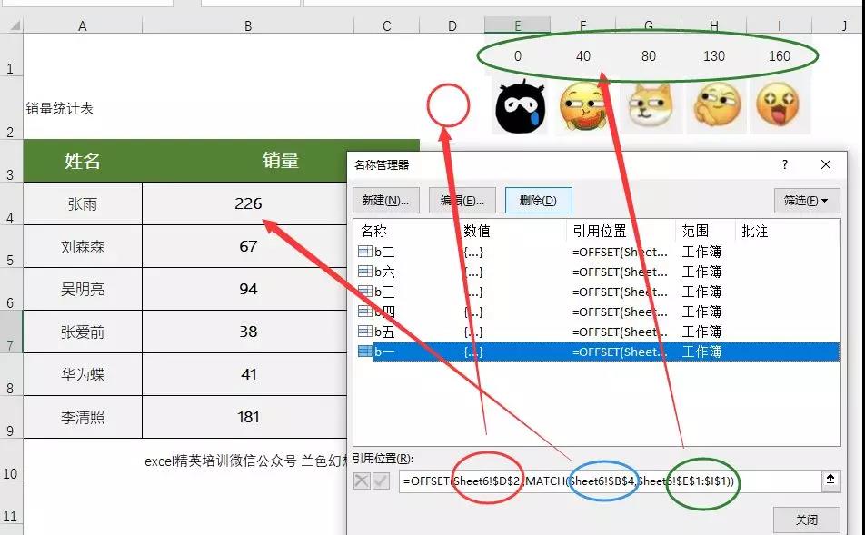Screen dimensions: 865x535
Task: Click the cell with name 李清照
Action: pos(83,418)
